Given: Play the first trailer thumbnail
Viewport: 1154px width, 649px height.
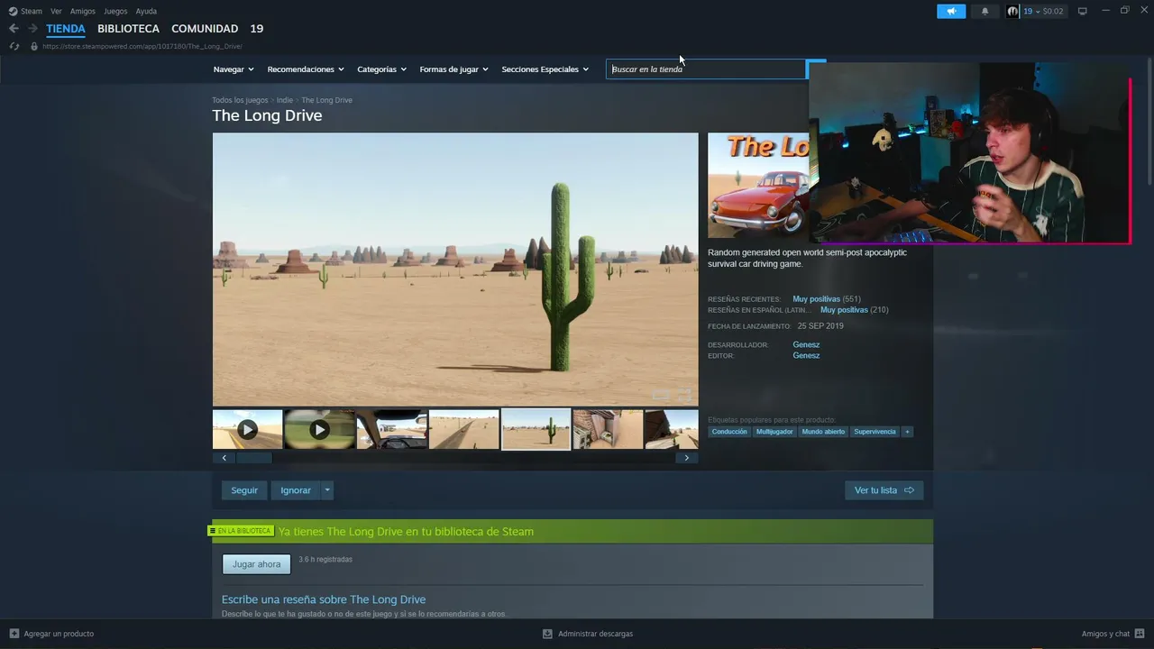Looking at the screenshot, I should pyautogui.click(x=247, y=430).
